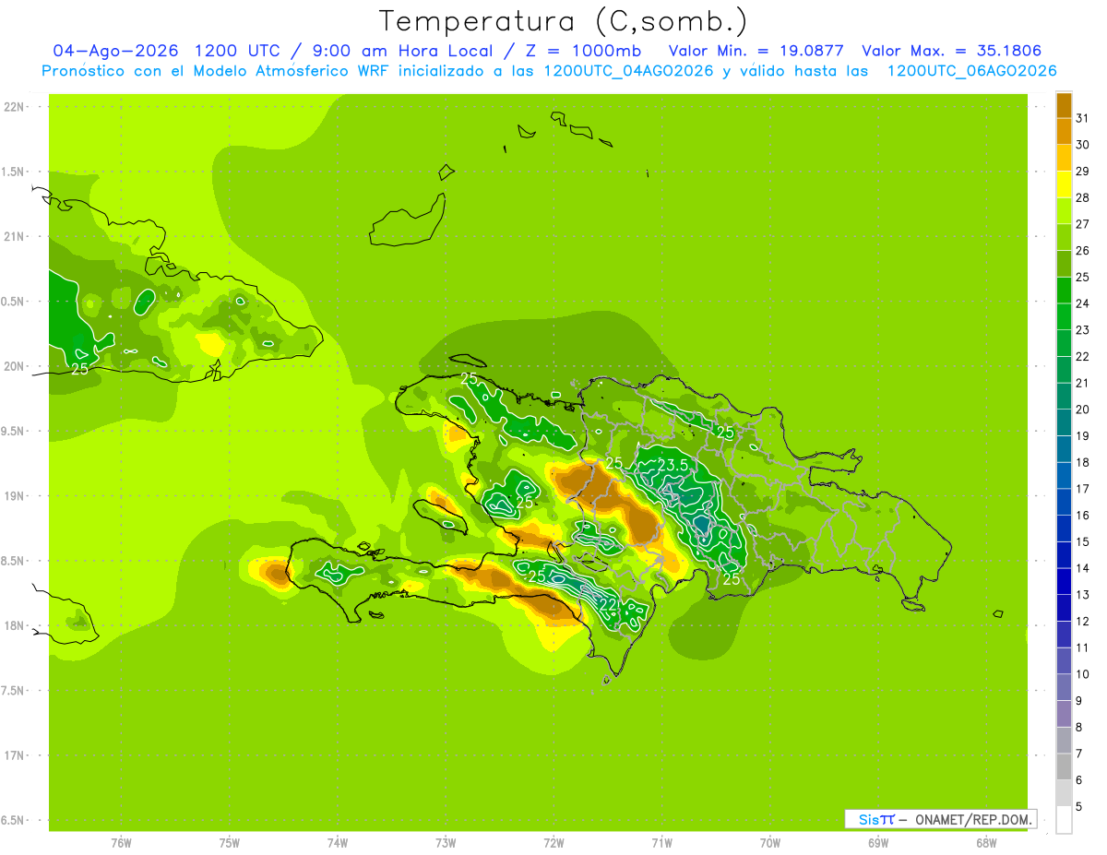The image size is (1107, 855).
Task: Click '9:00 am Hora Local' text
Action: [404, 51]
